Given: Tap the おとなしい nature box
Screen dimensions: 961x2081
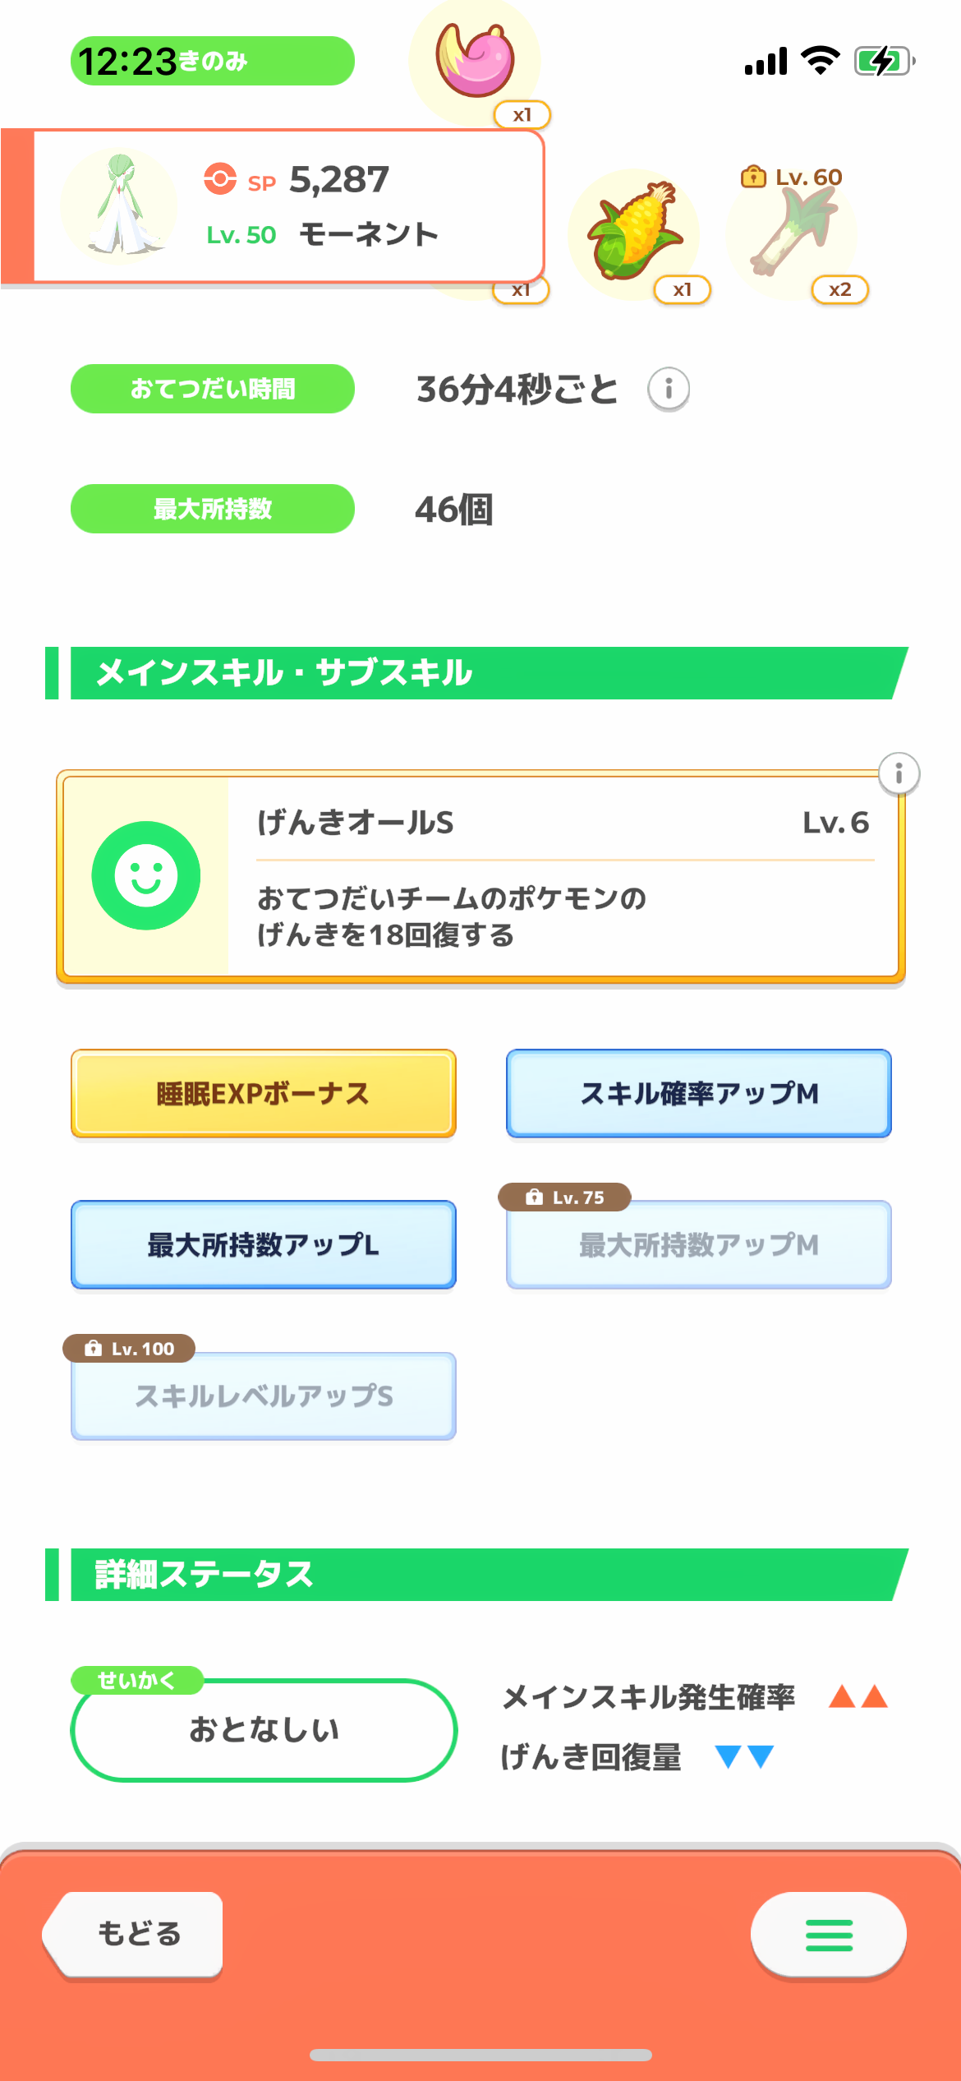Looking at the screenshot, I should point(264,1730).
